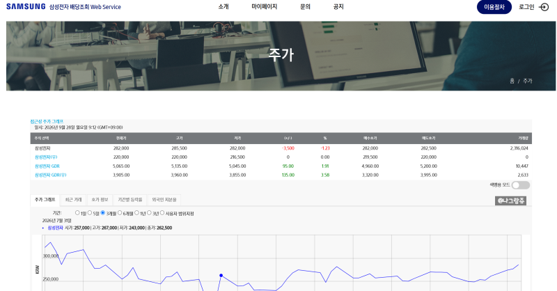Click the 현재가 column header
The image size is (557, 291).
coord(121,139)
